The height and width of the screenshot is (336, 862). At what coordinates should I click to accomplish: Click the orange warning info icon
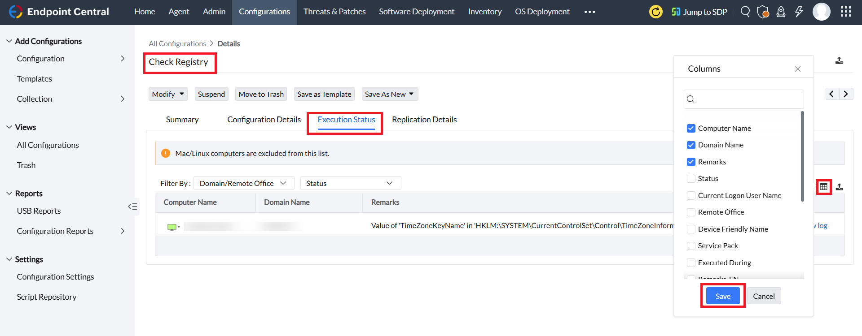pyautogui.click(x=166, y=153)
